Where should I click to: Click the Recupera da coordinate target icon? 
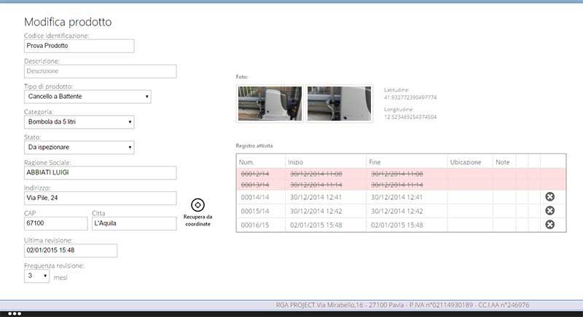[197, 205]
